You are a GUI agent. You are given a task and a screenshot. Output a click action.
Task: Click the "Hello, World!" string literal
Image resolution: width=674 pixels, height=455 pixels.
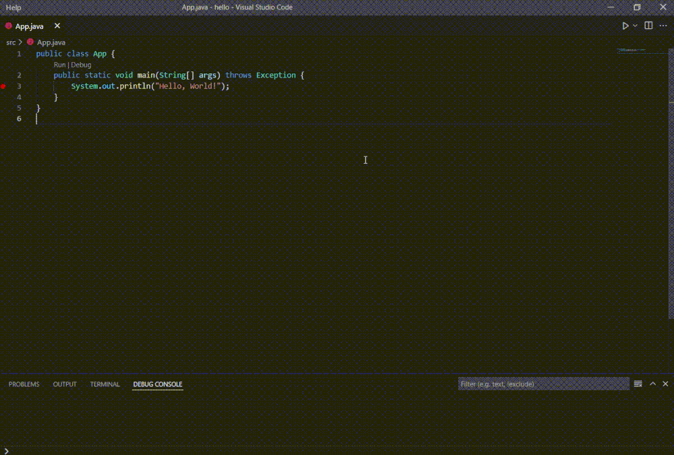pos(188,86)
